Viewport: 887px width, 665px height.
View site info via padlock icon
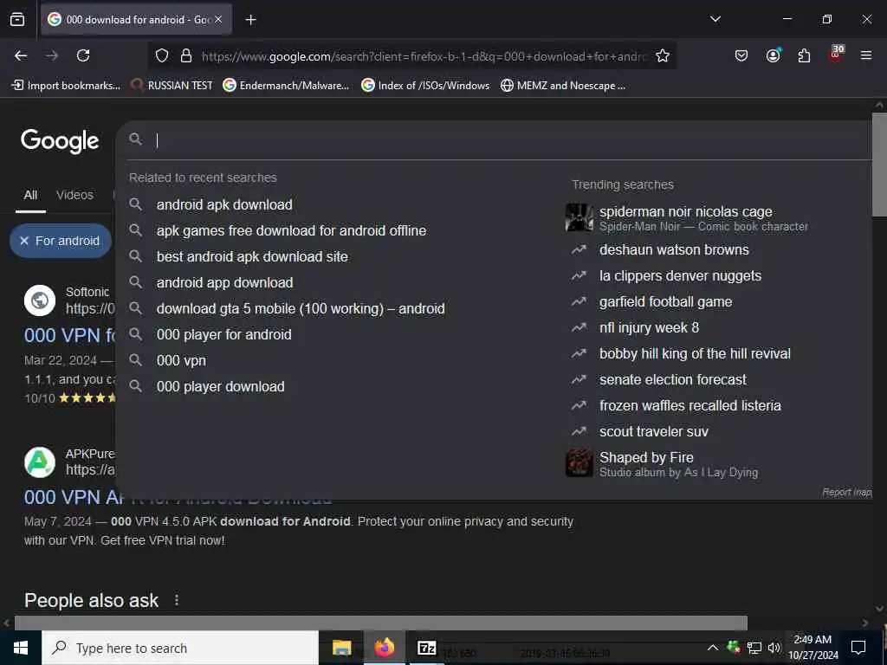click(x=185, y=55)
